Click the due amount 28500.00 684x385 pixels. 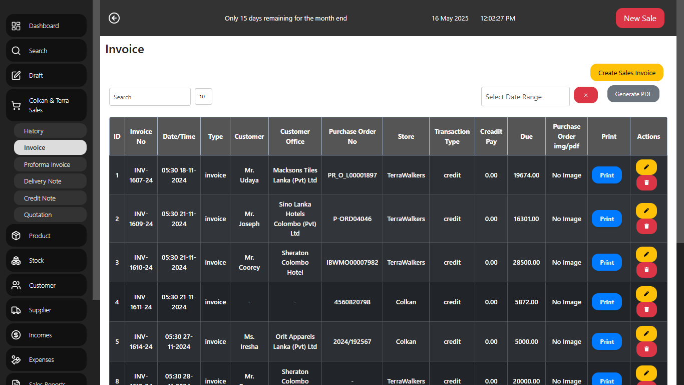tap(526, 263)
